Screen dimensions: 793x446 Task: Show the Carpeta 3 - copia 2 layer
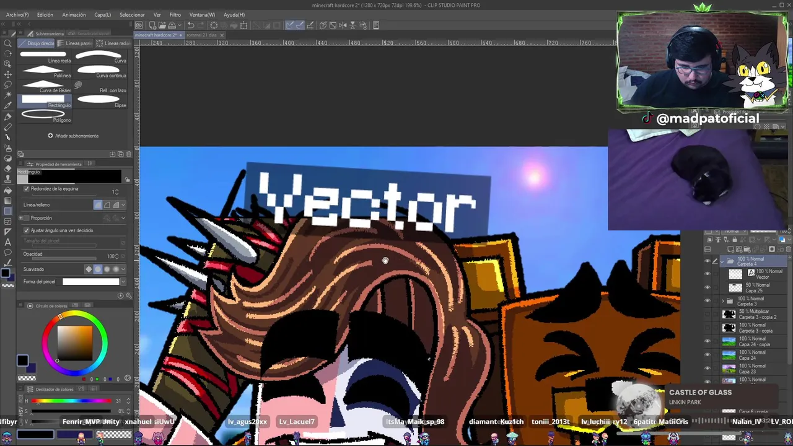[x=708, y=314]
